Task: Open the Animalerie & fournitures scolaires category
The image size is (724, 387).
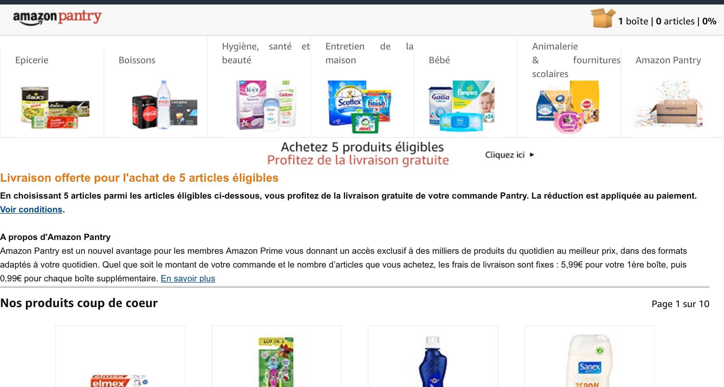Action: 576,60
